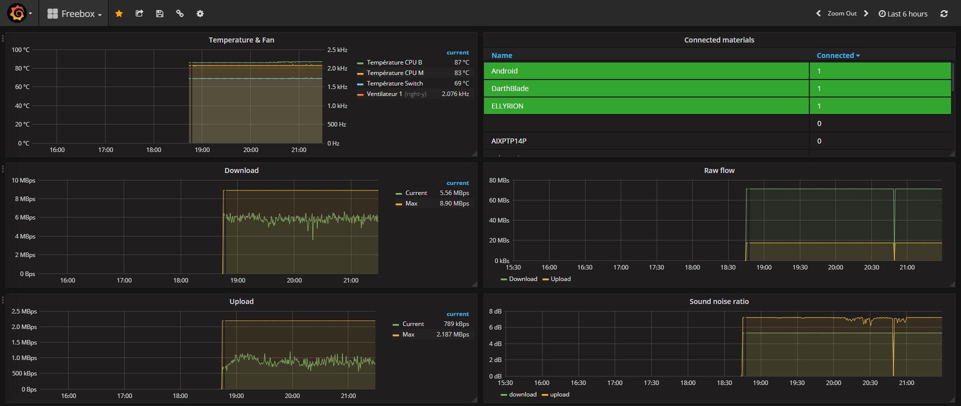961x406 pixels.
Task: Click Température Switch color swatch in legend
Action: pos(360,84)
